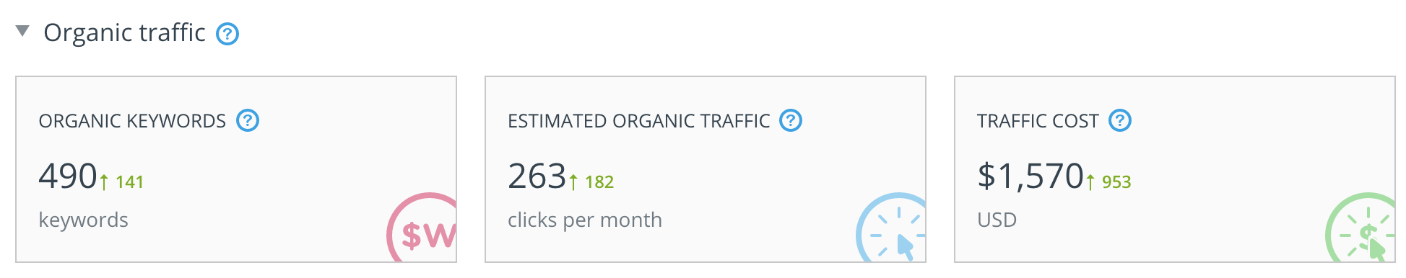Click the green 182 traffic increase indicator
The height and width of the screenshot is (278, 1406).
click(591, 182)
